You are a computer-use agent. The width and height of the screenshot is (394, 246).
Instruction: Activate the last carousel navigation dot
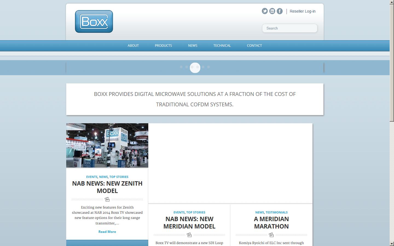pos(209,67)
